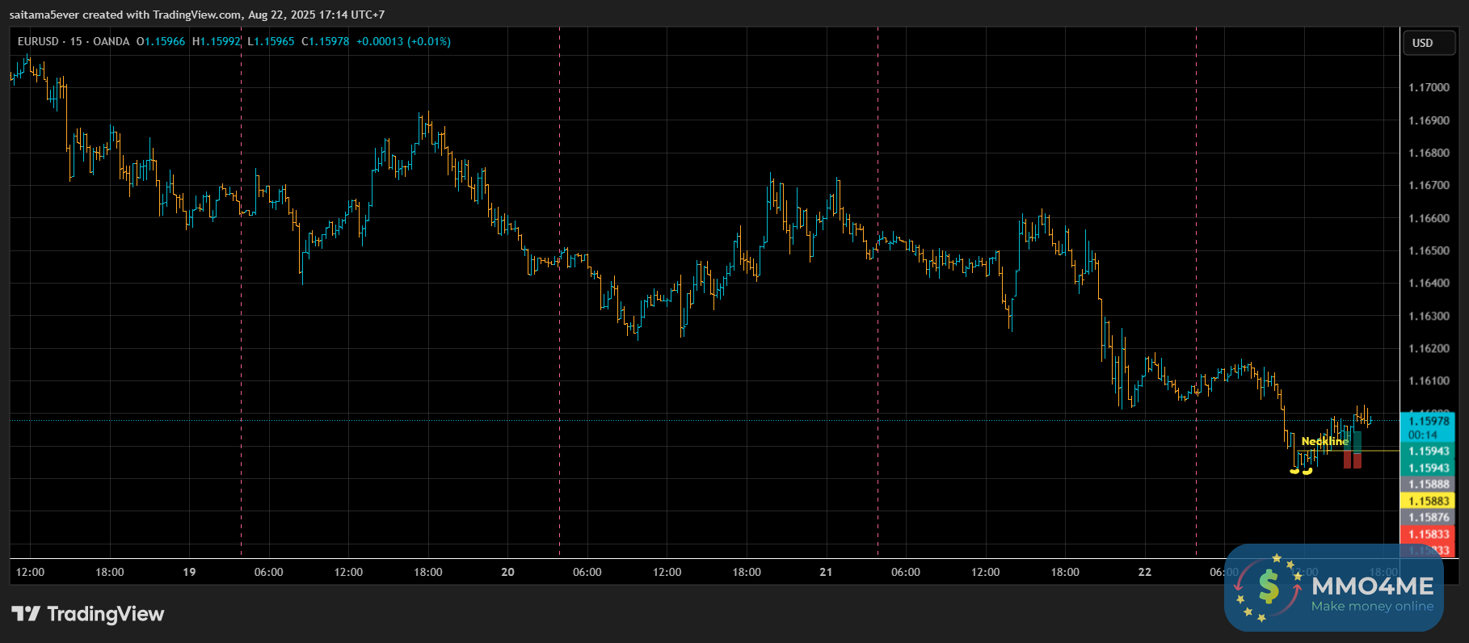Click the gray 1.15876 price label
The image size is (1469, 643).
[x=1427, y=518]
